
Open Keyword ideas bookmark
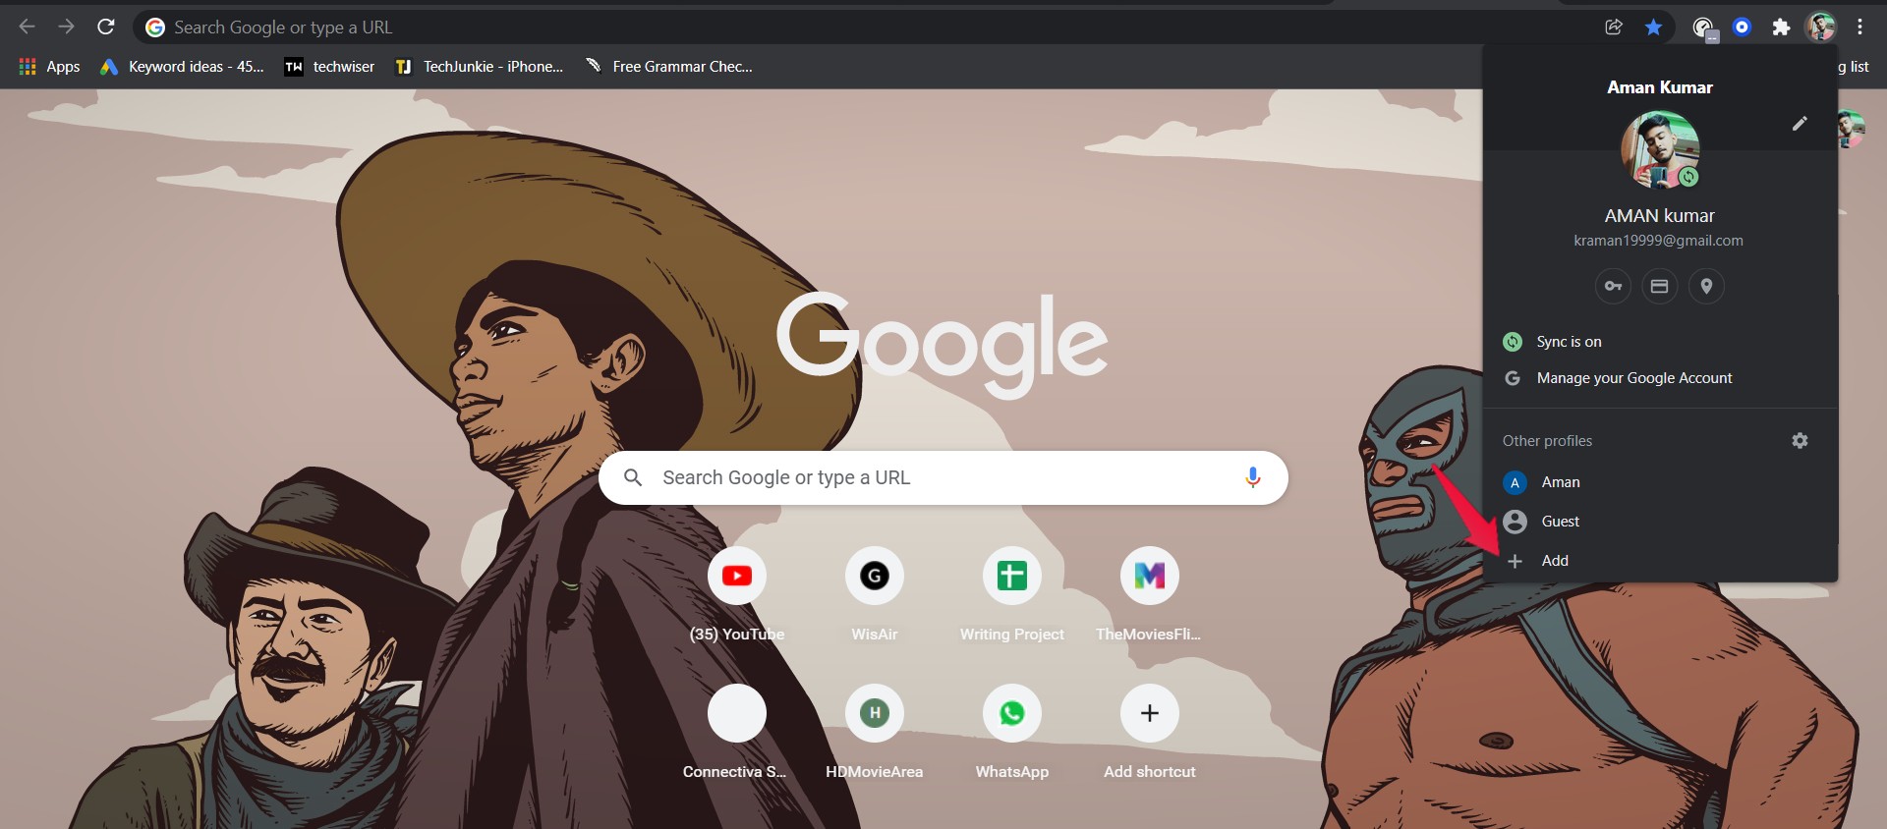pos(183,67)
